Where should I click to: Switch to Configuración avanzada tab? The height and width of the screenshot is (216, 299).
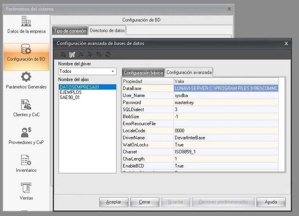[189, 72]
